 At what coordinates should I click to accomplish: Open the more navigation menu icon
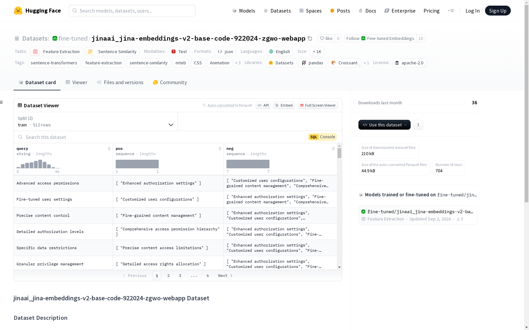451,11
